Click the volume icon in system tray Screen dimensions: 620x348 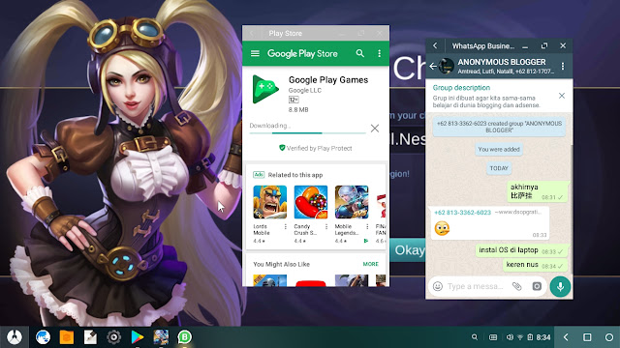[511, 337]
